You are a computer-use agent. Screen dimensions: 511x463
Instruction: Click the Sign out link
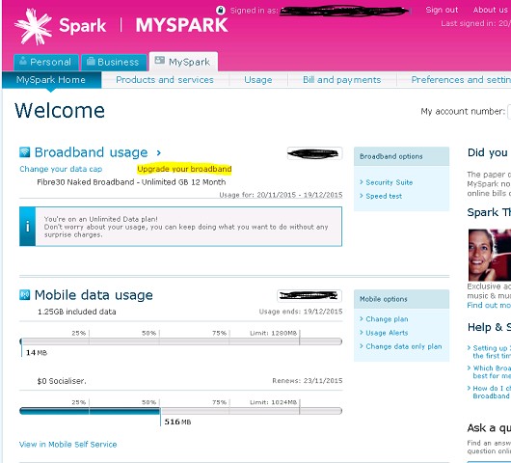coord(442,10)
